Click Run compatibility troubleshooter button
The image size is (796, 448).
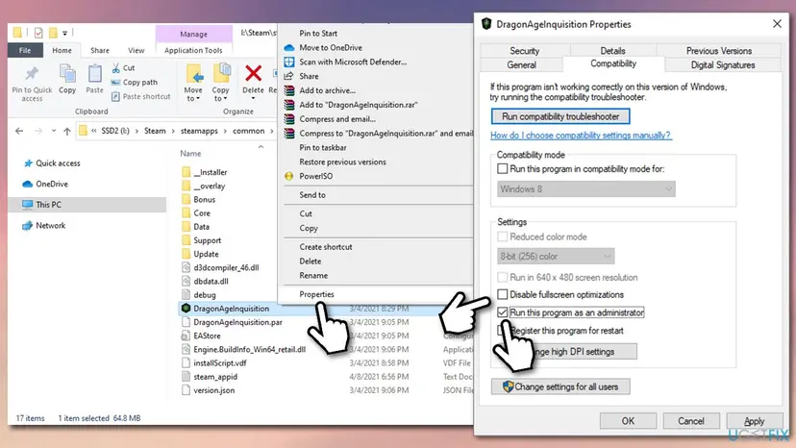click(560, 116)
